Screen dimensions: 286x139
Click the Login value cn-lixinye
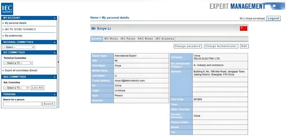(120, 91)
